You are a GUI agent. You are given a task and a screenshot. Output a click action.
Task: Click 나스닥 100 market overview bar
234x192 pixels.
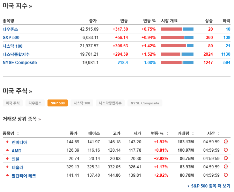coord(177,46)
